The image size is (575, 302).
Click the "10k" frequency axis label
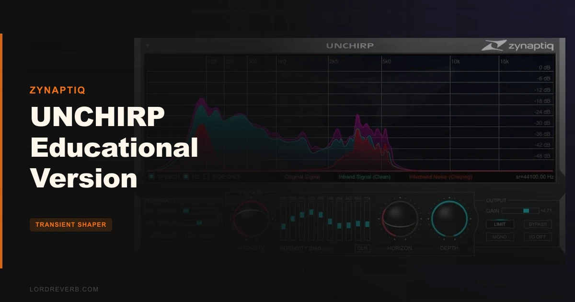[x=456, y=61]
